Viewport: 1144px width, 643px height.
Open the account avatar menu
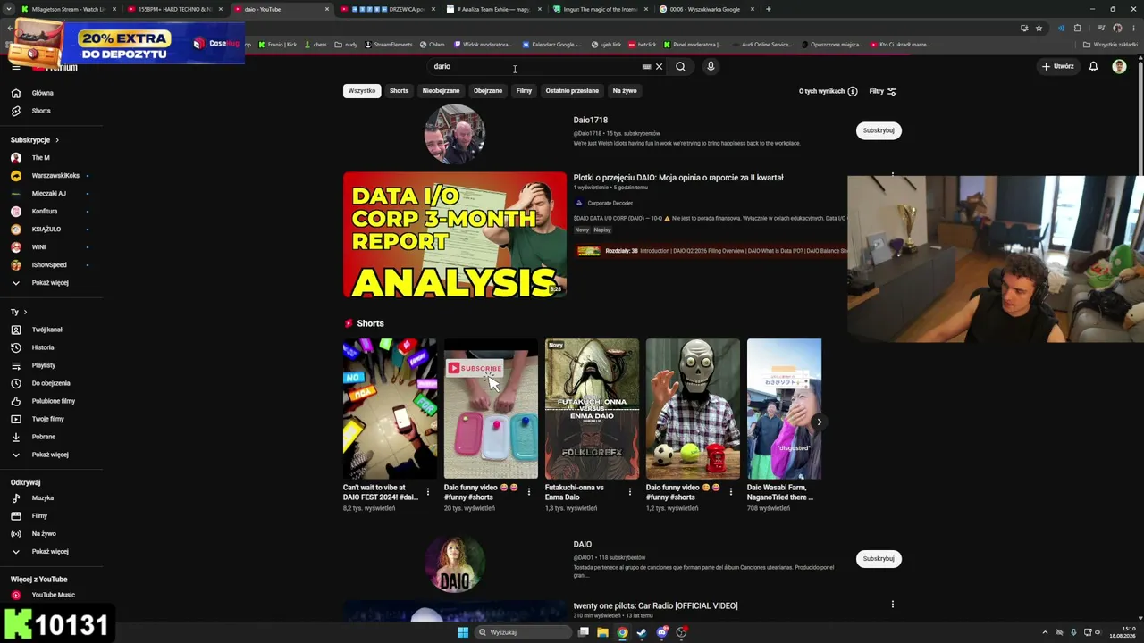[x=1119, y=66]
